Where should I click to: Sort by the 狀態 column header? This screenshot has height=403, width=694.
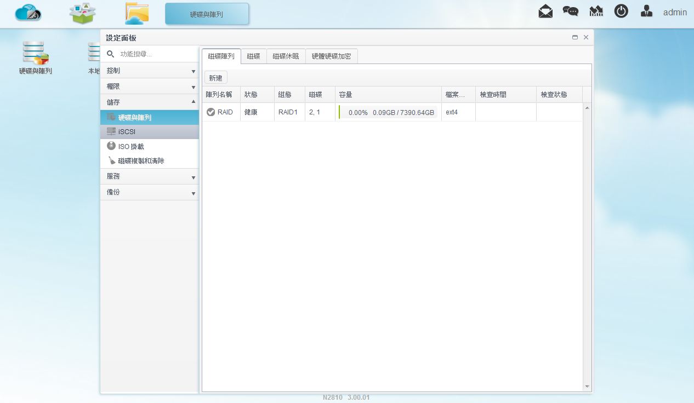[x=257, y=95]
